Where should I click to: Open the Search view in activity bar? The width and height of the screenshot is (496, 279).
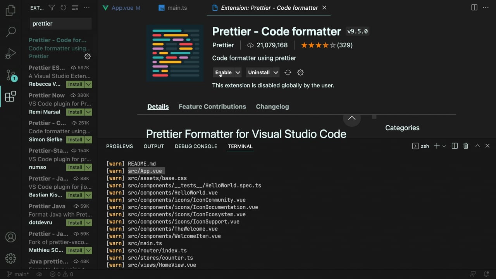click(x=11, y=32)
